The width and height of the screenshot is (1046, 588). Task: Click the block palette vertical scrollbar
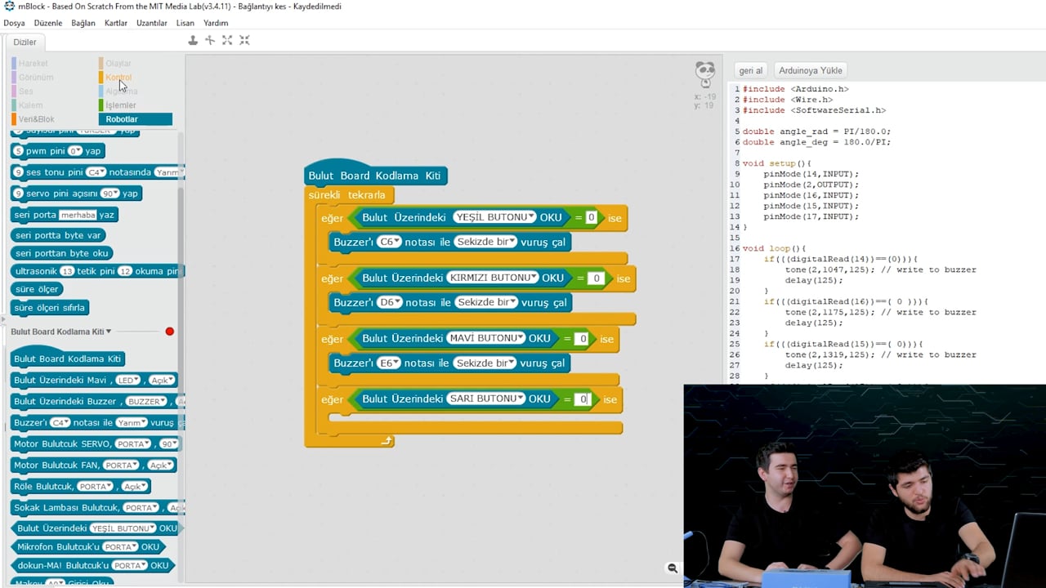tap(181, 245)
